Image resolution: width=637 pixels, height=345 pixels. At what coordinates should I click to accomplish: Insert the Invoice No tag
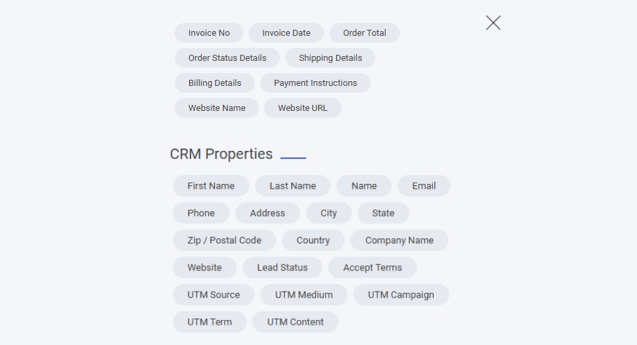[x=209, y=33]
